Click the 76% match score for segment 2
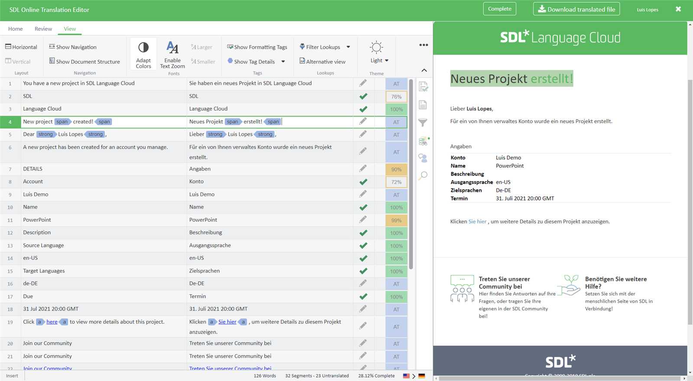The height and width of the screenshot is (381, 693). [396, 97]
